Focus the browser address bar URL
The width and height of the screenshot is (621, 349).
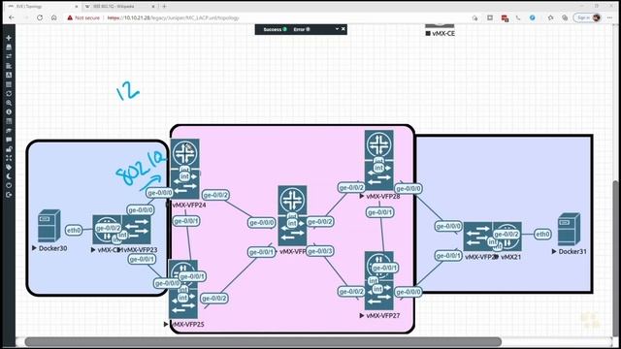(173, 17)
